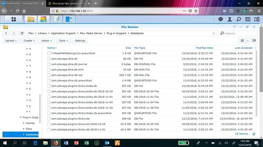Viewport: 263px width, 147px height.
Task: Open the DSM widgets panel icon
Action: [248, 19]
